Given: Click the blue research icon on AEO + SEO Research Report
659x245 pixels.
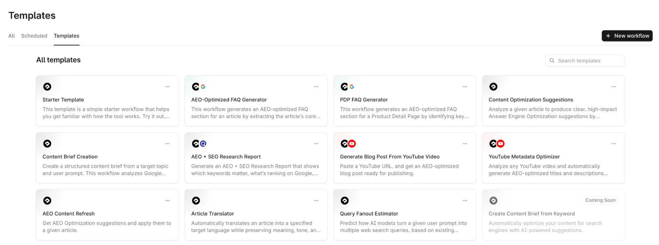Looking at the screenshot, I should [x=204, y=143].
